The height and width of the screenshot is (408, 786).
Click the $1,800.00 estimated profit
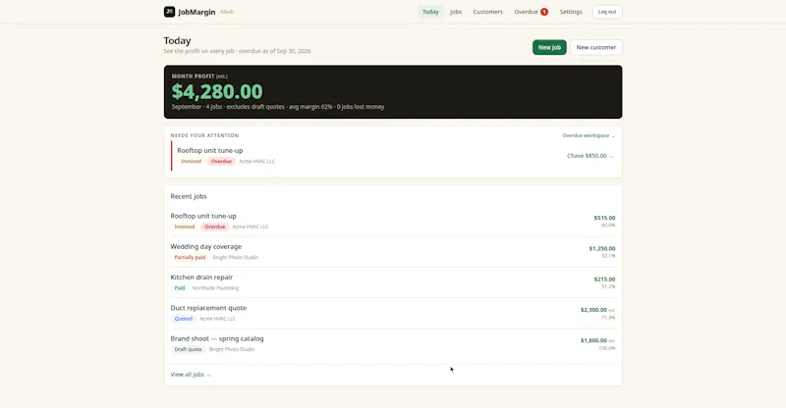point(593,340)
